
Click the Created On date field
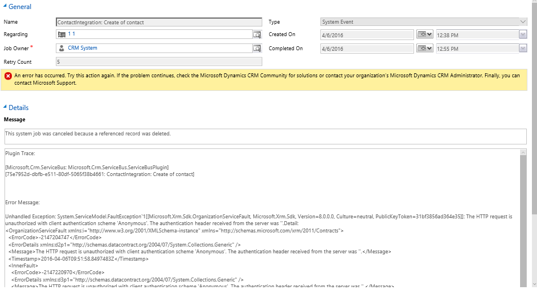(x=367, y=35)
